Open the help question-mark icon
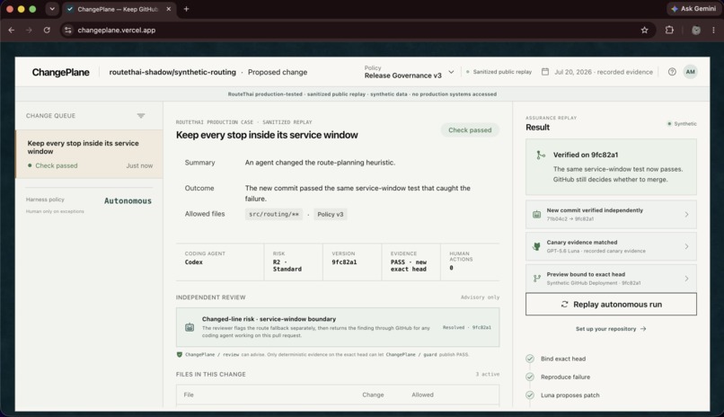 coord(672,72)
